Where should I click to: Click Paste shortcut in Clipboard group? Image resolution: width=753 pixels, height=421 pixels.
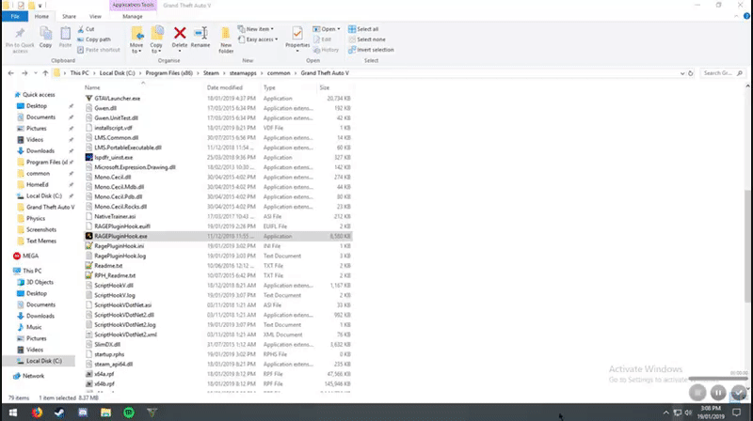click(99, 50)
